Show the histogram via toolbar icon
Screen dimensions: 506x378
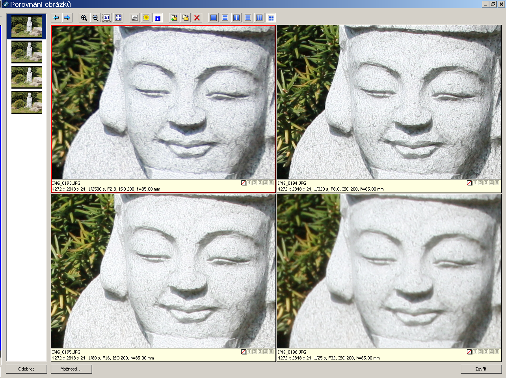point(135,18)
